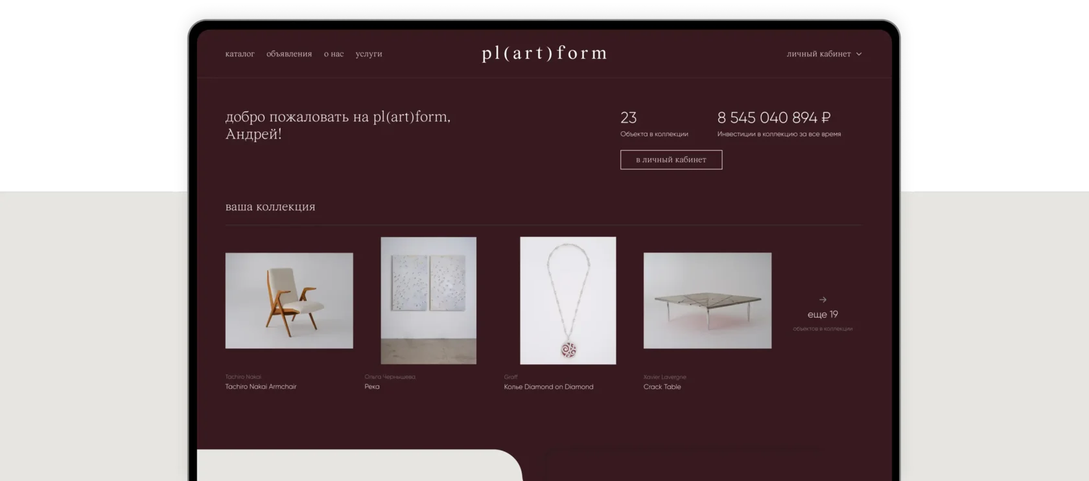Click the chevron next to личный кабинет

pos(859,54)
